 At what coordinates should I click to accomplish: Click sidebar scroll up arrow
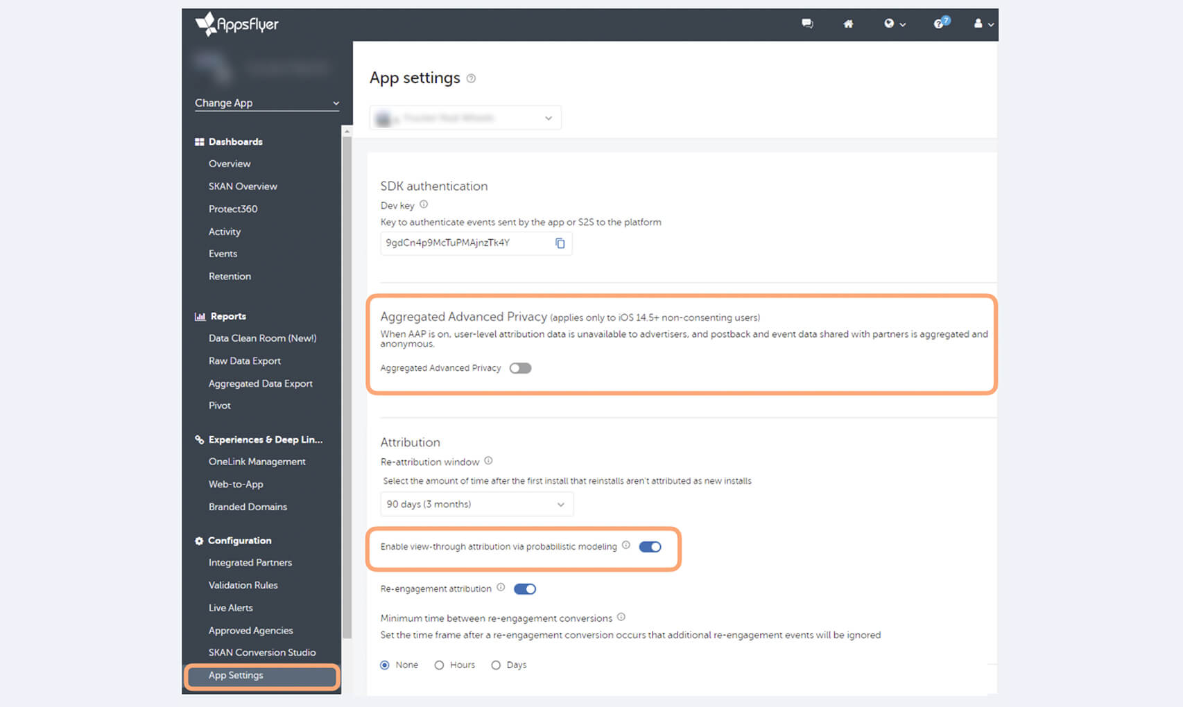pos(347,131)
